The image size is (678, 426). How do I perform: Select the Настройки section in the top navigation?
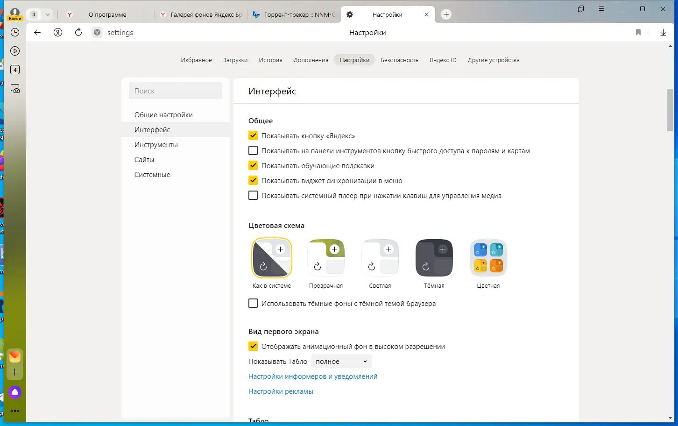(354, 60)
